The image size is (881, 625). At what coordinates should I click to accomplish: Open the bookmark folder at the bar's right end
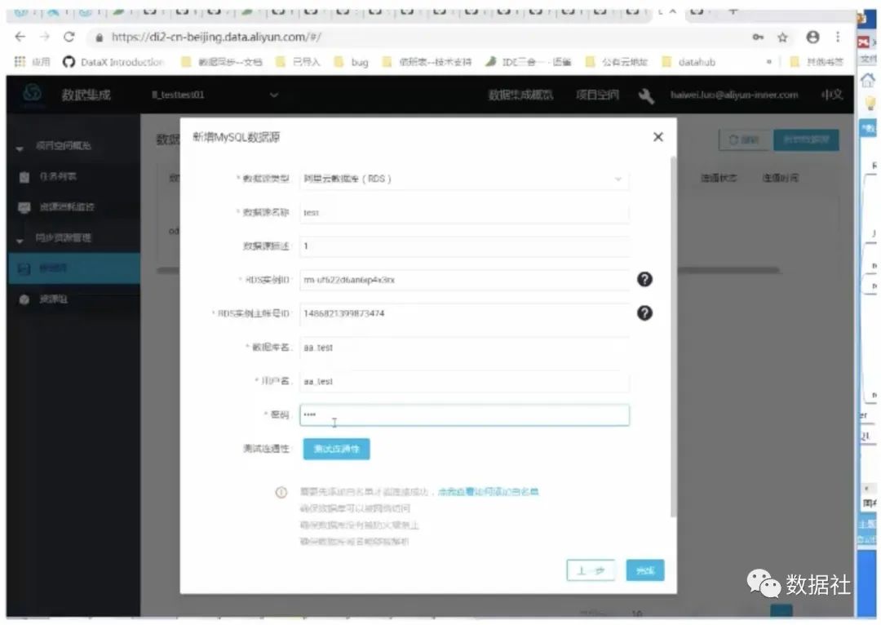[x=817, y=62]
